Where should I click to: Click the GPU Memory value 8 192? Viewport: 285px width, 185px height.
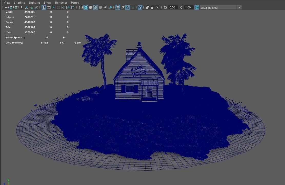coord(45,43)
